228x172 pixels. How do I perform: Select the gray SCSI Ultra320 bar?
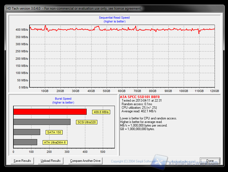pyautogui.click(x=42, y=122)
